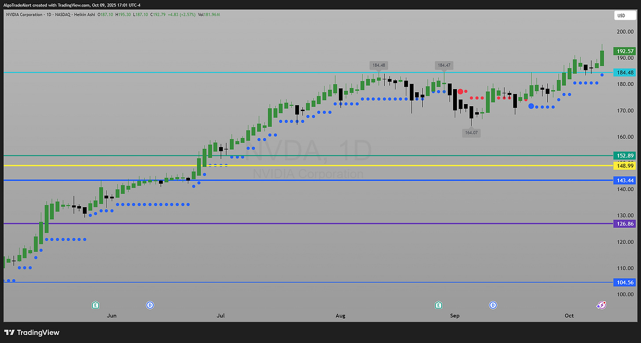The width and height of the screenshot is (641, 343).
Task: Click the NASDAQ exchange text
Action: click(x=62, y=15)
